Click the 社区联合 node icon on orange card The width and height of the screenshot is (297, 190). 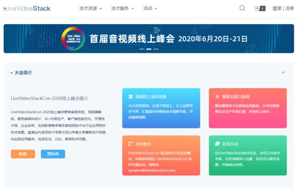click(131, 144)
